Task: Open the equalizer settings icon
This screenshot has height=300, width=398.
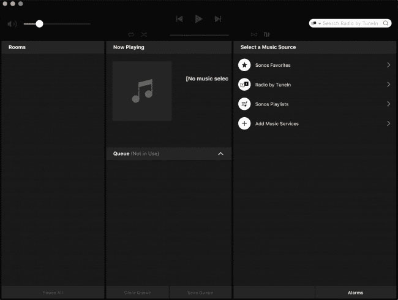Action: click(x=267, y=34)
